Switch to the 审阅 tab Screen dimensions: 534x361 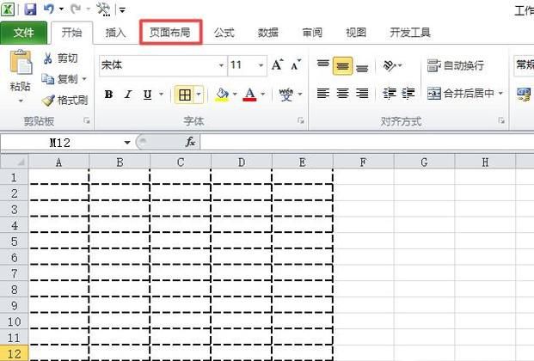pyautogui.click(x=312, y=33)
